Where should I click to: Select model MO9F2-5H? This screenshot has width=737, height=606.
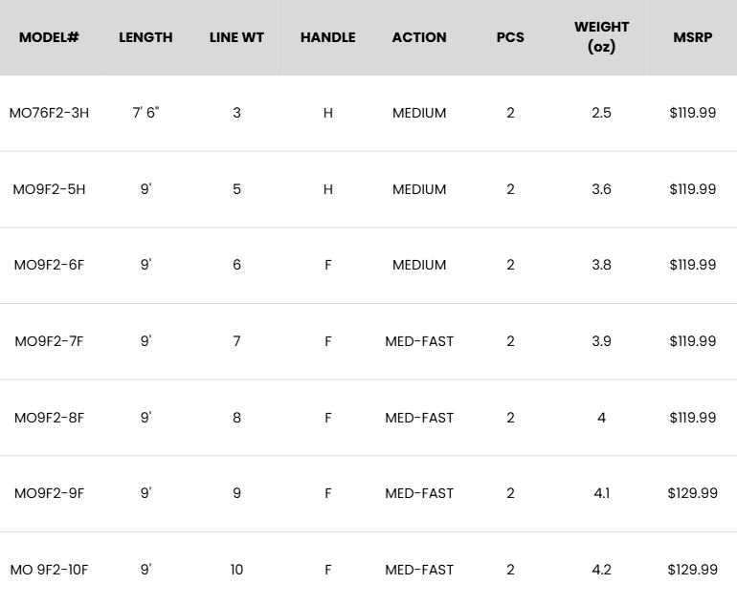49,189
